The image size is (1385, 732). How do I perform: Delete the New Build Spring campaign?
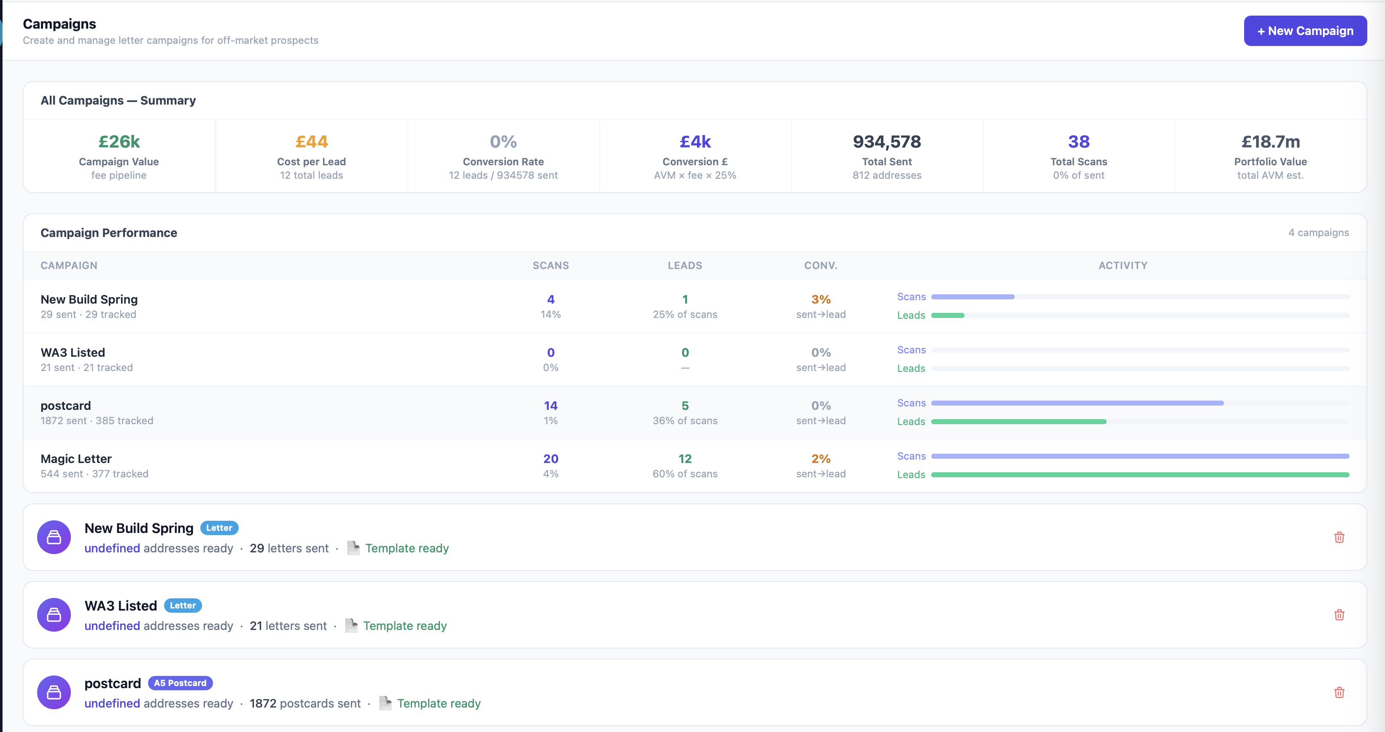coord(1339,537)
